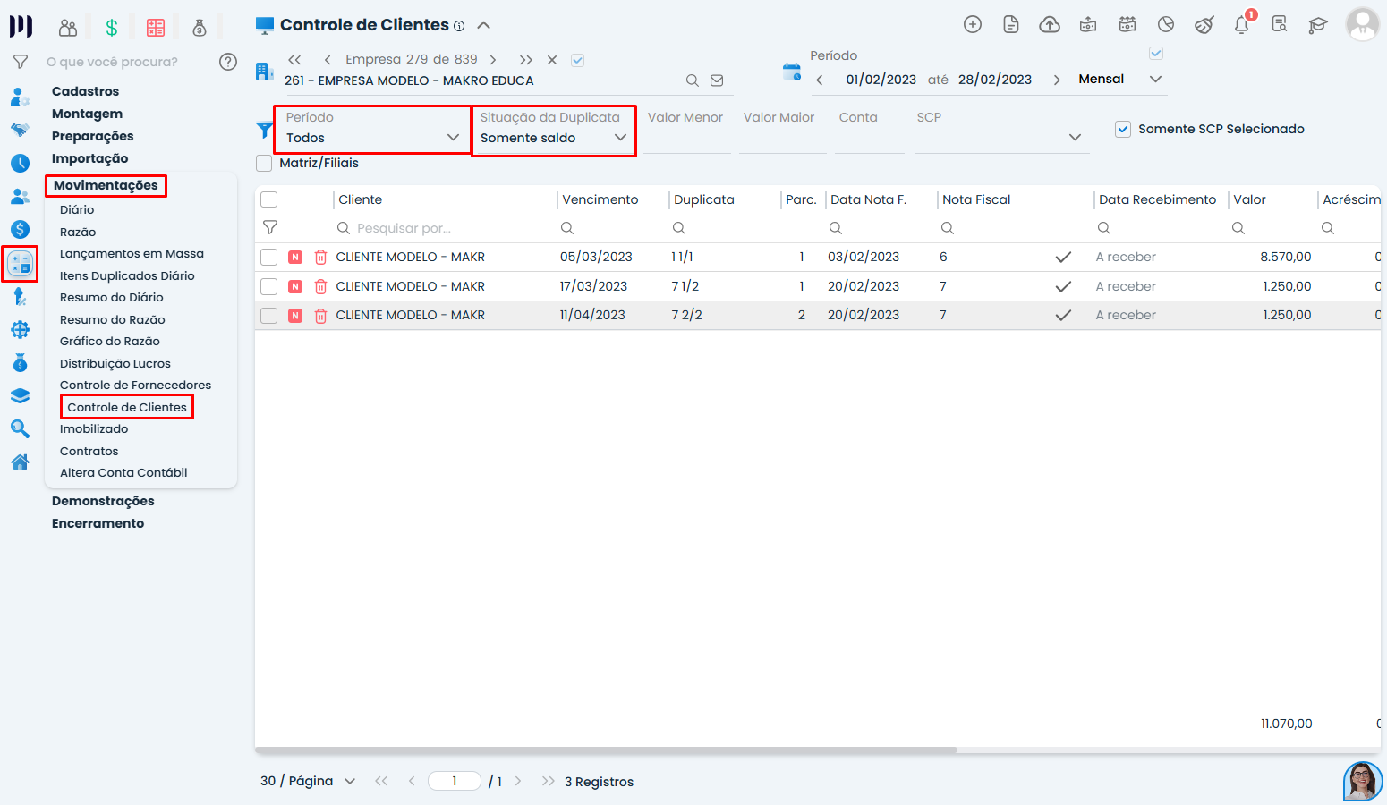Click the green dollar sign icon
This screenshot has height=805, width=1387.
(112, 28)
